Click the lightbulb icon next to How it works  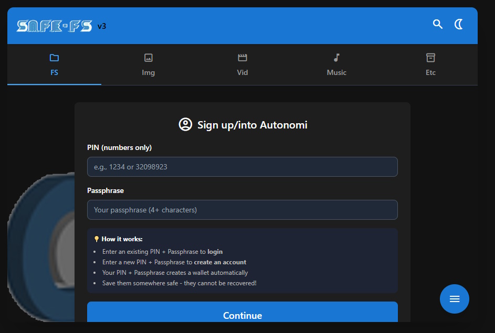[x=97, y=239]
